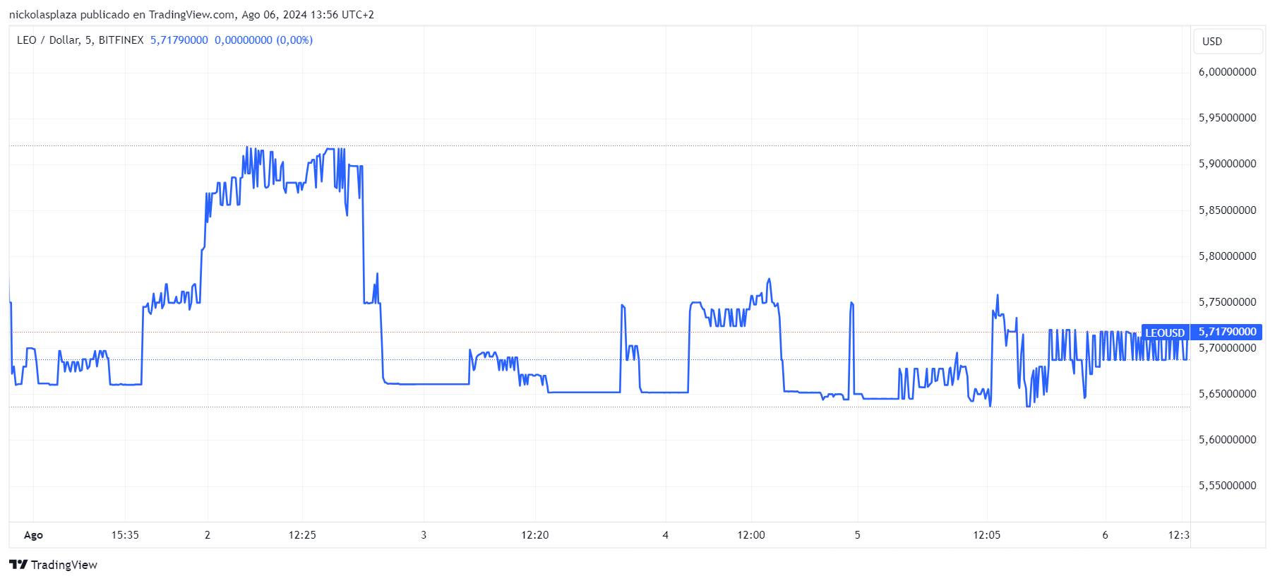Click the 5,55000000 price axis label
This screenshot has height=581, width=1275.
(x=1228, y=486)
